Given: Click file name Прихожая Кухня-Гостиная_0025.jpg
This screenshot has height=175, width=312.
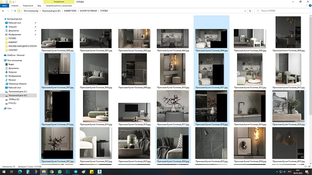Looking at the screenshot, I should 211,162.
